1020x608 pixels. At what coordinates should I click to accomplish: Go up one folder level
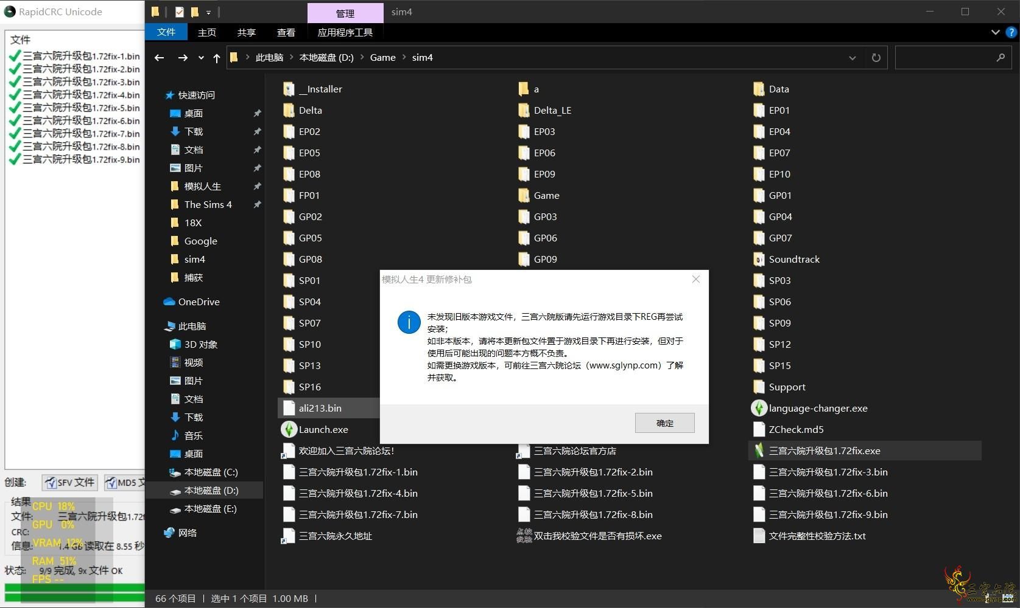(217, 58)
